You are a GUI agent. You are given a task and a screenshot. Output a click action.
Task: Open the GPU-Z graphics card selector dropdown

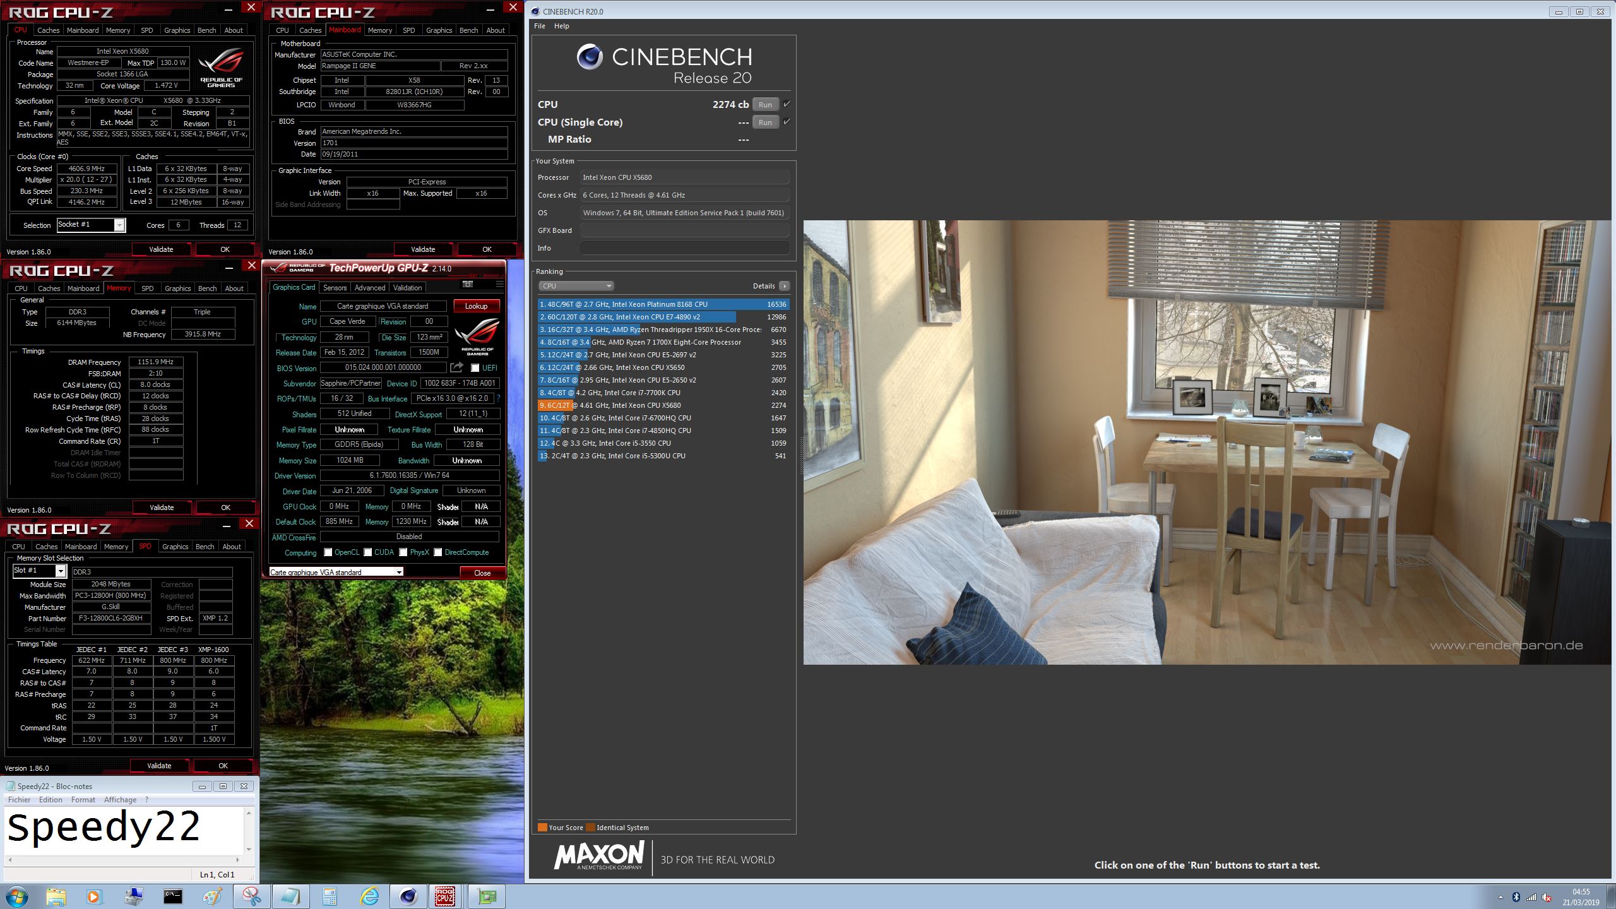tap(336, 572)
